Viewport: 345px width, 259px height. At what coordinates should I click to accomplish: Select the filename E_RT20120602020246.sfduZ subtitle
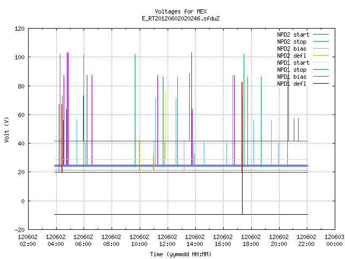(x=181, y=18)
